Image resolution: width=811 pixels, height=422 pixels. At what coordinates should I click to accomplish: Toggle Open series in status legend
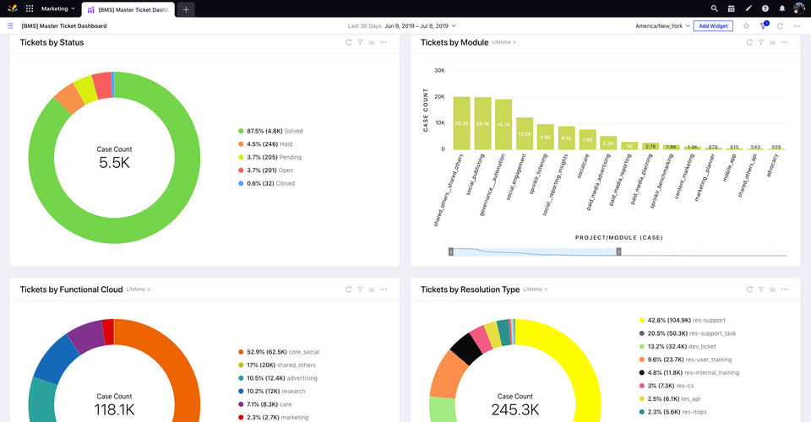point(266,170)
